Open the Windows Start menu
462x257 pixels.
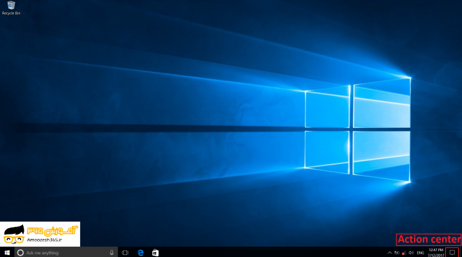[7, 253]
